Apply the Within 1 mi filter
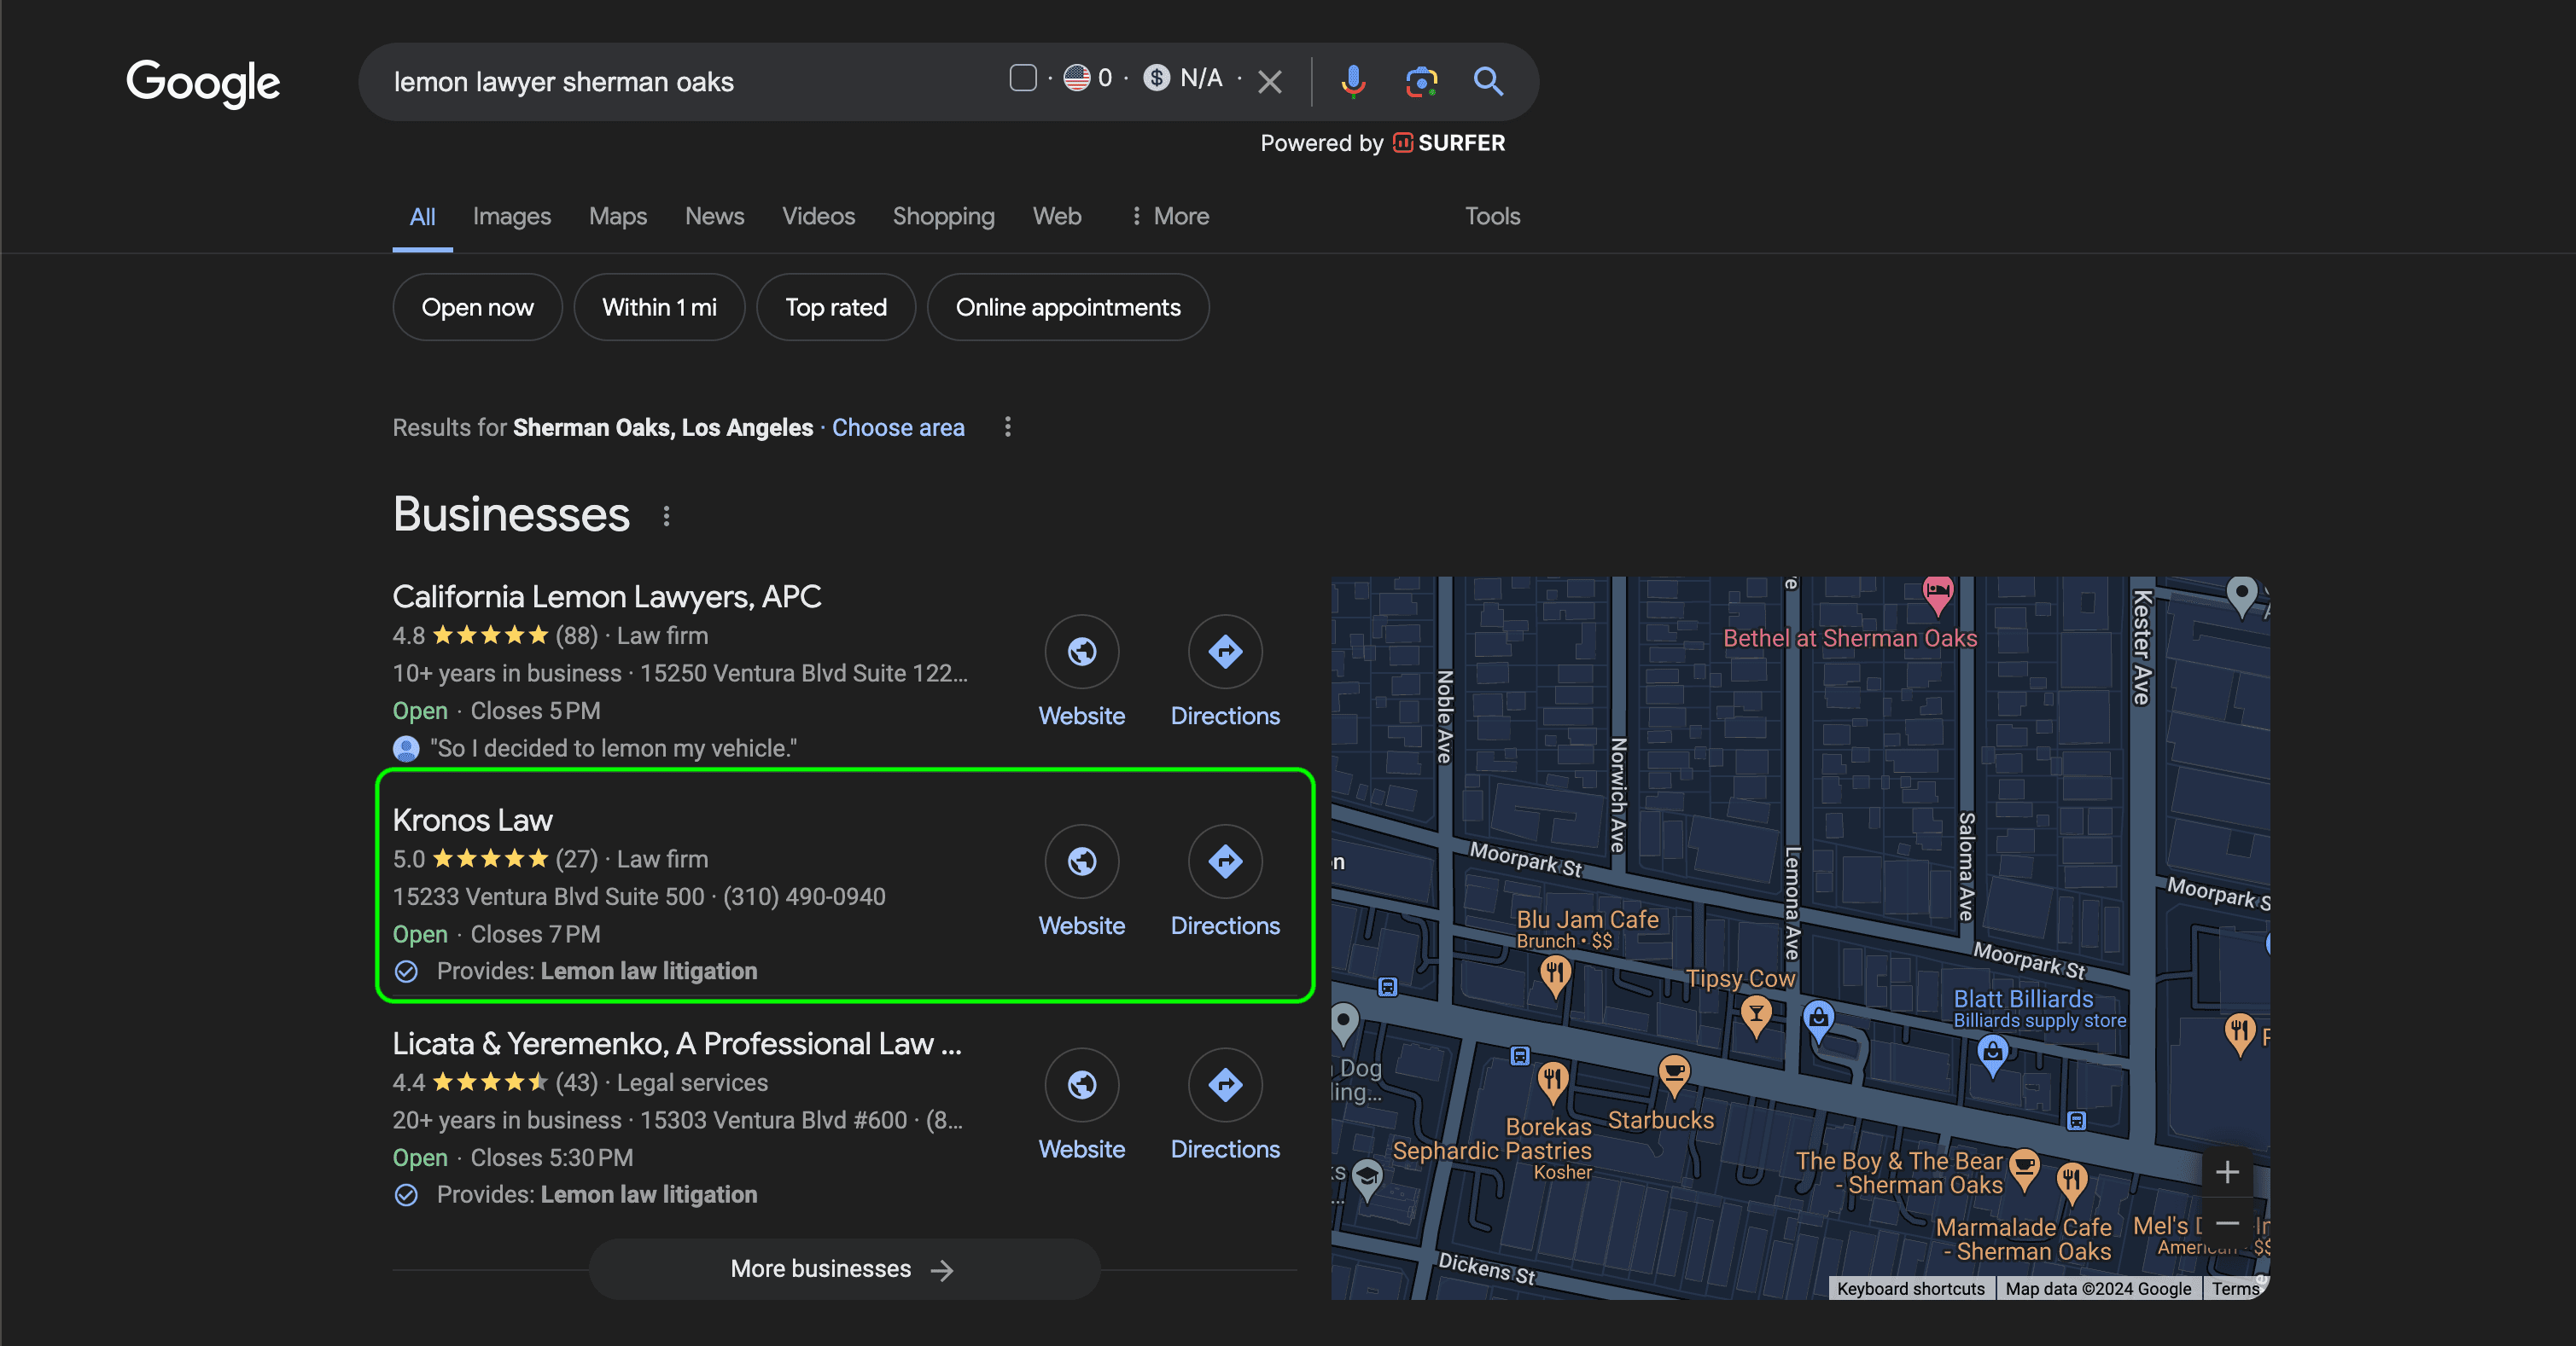 [x=659, y=307]
